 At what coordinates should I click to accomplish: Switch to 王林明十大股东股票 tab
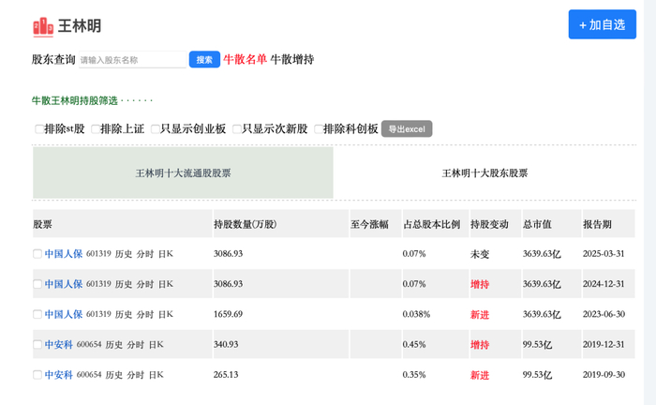[x=485, y=173]
